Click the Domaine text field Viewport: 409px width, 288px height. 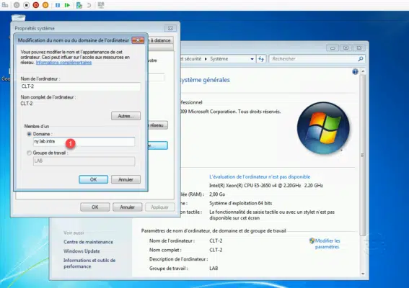(x=84, y=141)
